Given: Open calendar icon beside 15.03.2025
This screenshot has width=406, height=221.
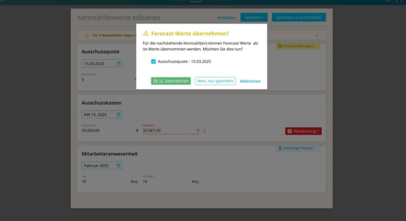Looking at the screenshot, I should 118,63.
